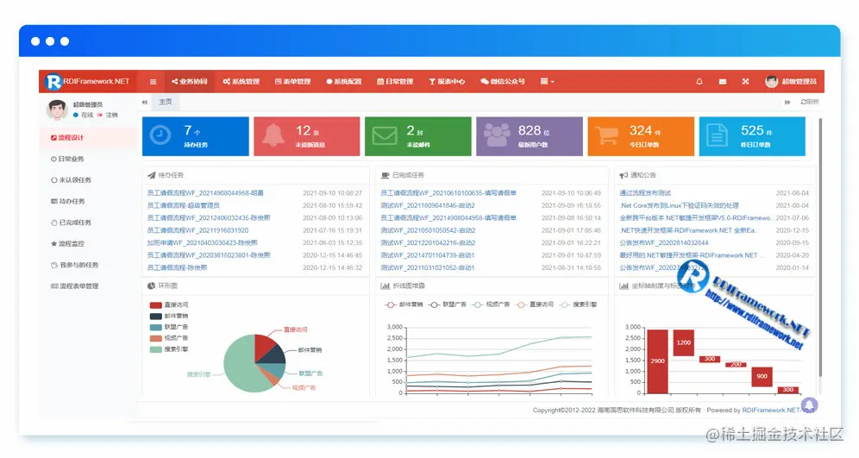Click the pie icon in 环形图 panel header
859x458 pixels.
pos(152,286)
